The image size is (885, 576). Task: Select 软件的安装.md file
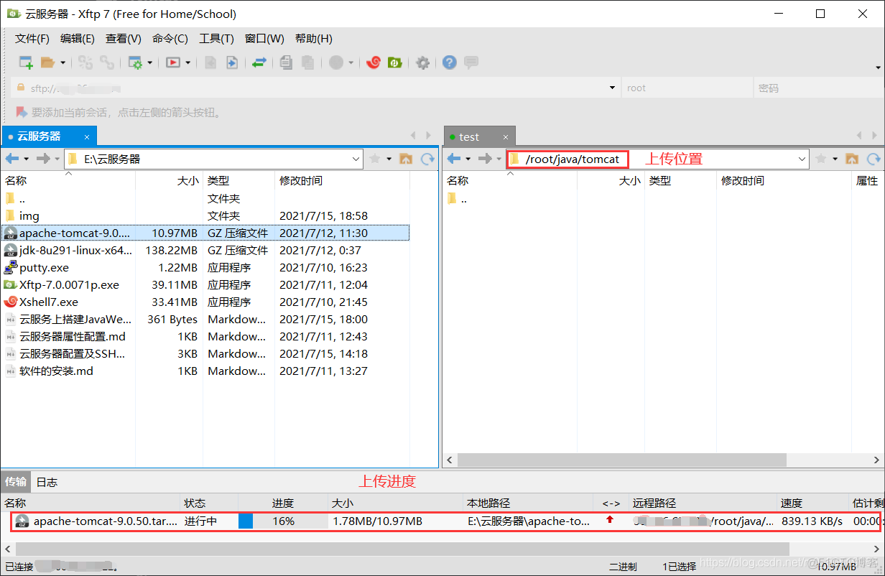tap(205, 371)
